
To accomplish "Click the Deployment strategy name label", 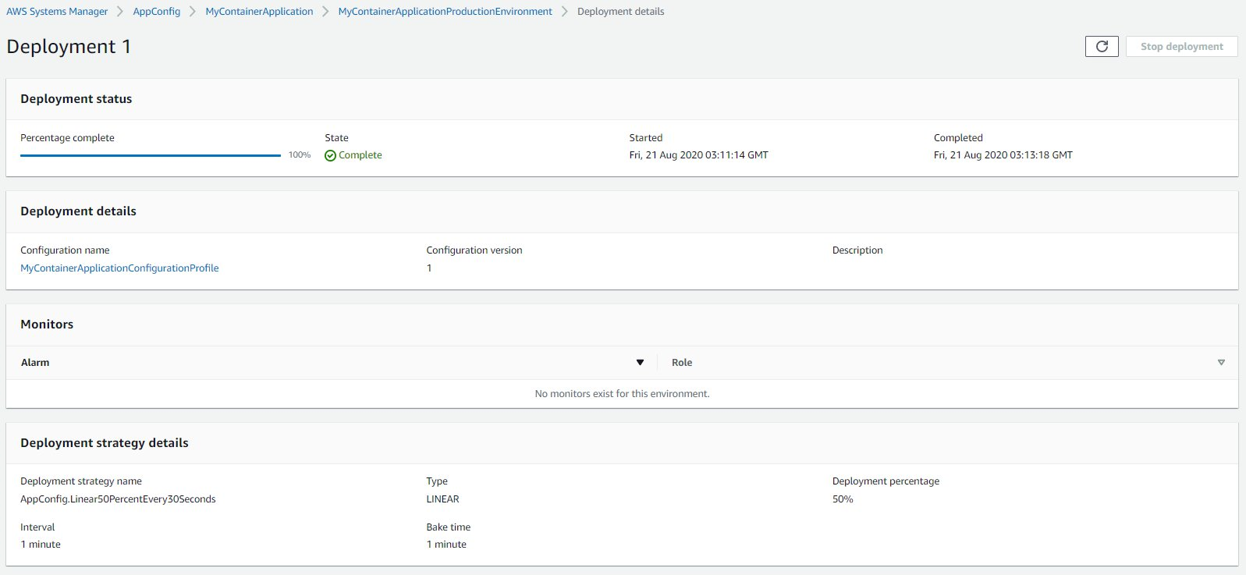I will coord(81,481).
